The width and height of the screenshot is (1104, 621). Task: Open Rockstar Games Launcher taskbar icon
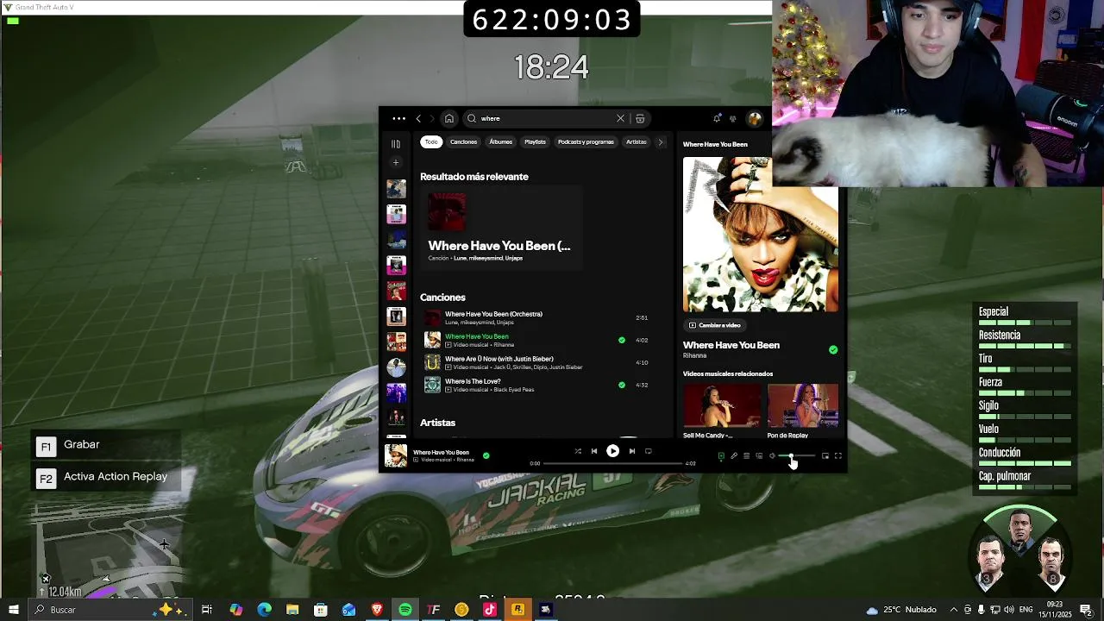pos(517,610)
